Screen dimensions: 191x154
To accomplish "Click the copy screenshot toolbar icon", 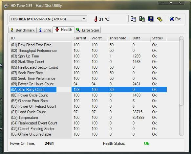I will pos(142,19).
